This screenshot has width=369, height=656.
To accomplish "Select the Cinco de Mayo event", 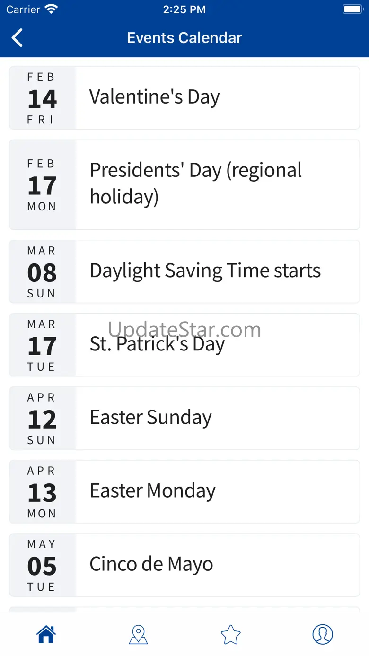I will [217, 565].
